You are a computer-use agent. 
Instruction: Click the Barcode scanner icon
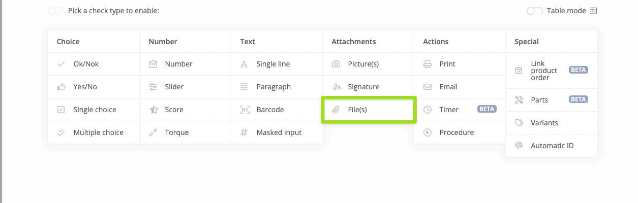[245, 110]
